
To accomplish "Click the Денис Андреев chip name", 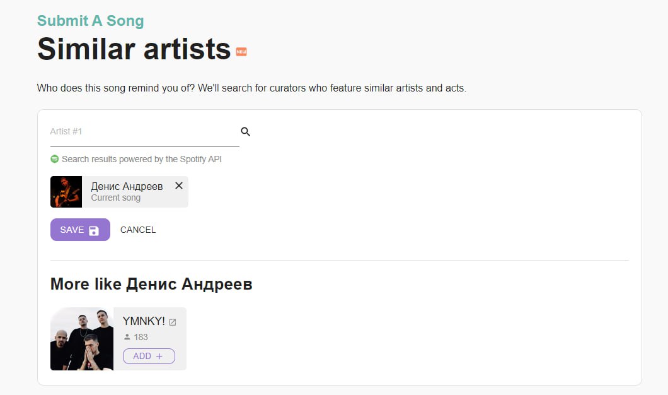I will pos(127,186).
